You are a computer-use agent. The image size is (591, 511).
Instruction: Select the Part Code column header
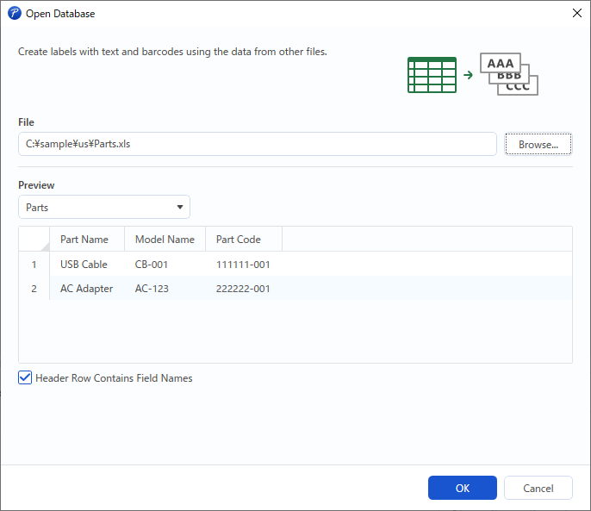click(239, 240)
